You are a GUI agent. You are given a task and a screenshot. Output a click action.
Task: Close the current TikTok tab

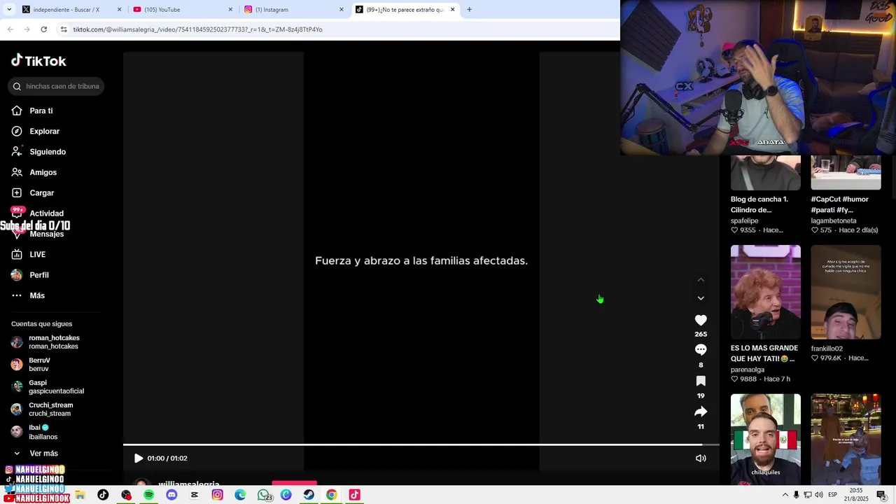452,10
